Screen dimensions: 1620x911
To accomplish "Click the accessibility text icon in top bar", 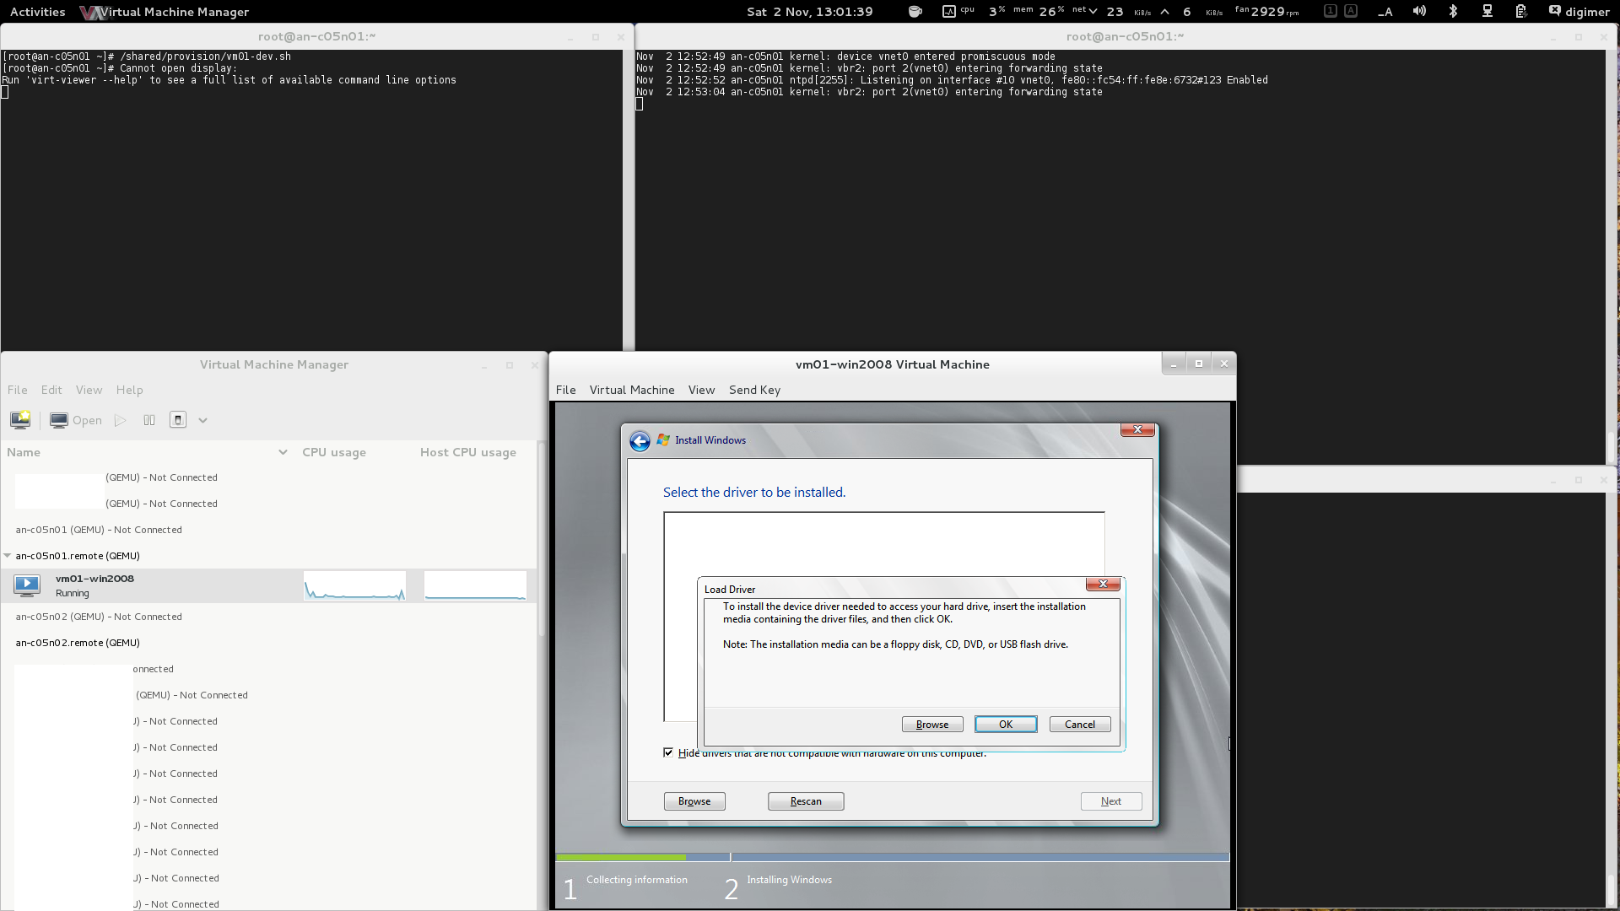I will point(1385,12).
